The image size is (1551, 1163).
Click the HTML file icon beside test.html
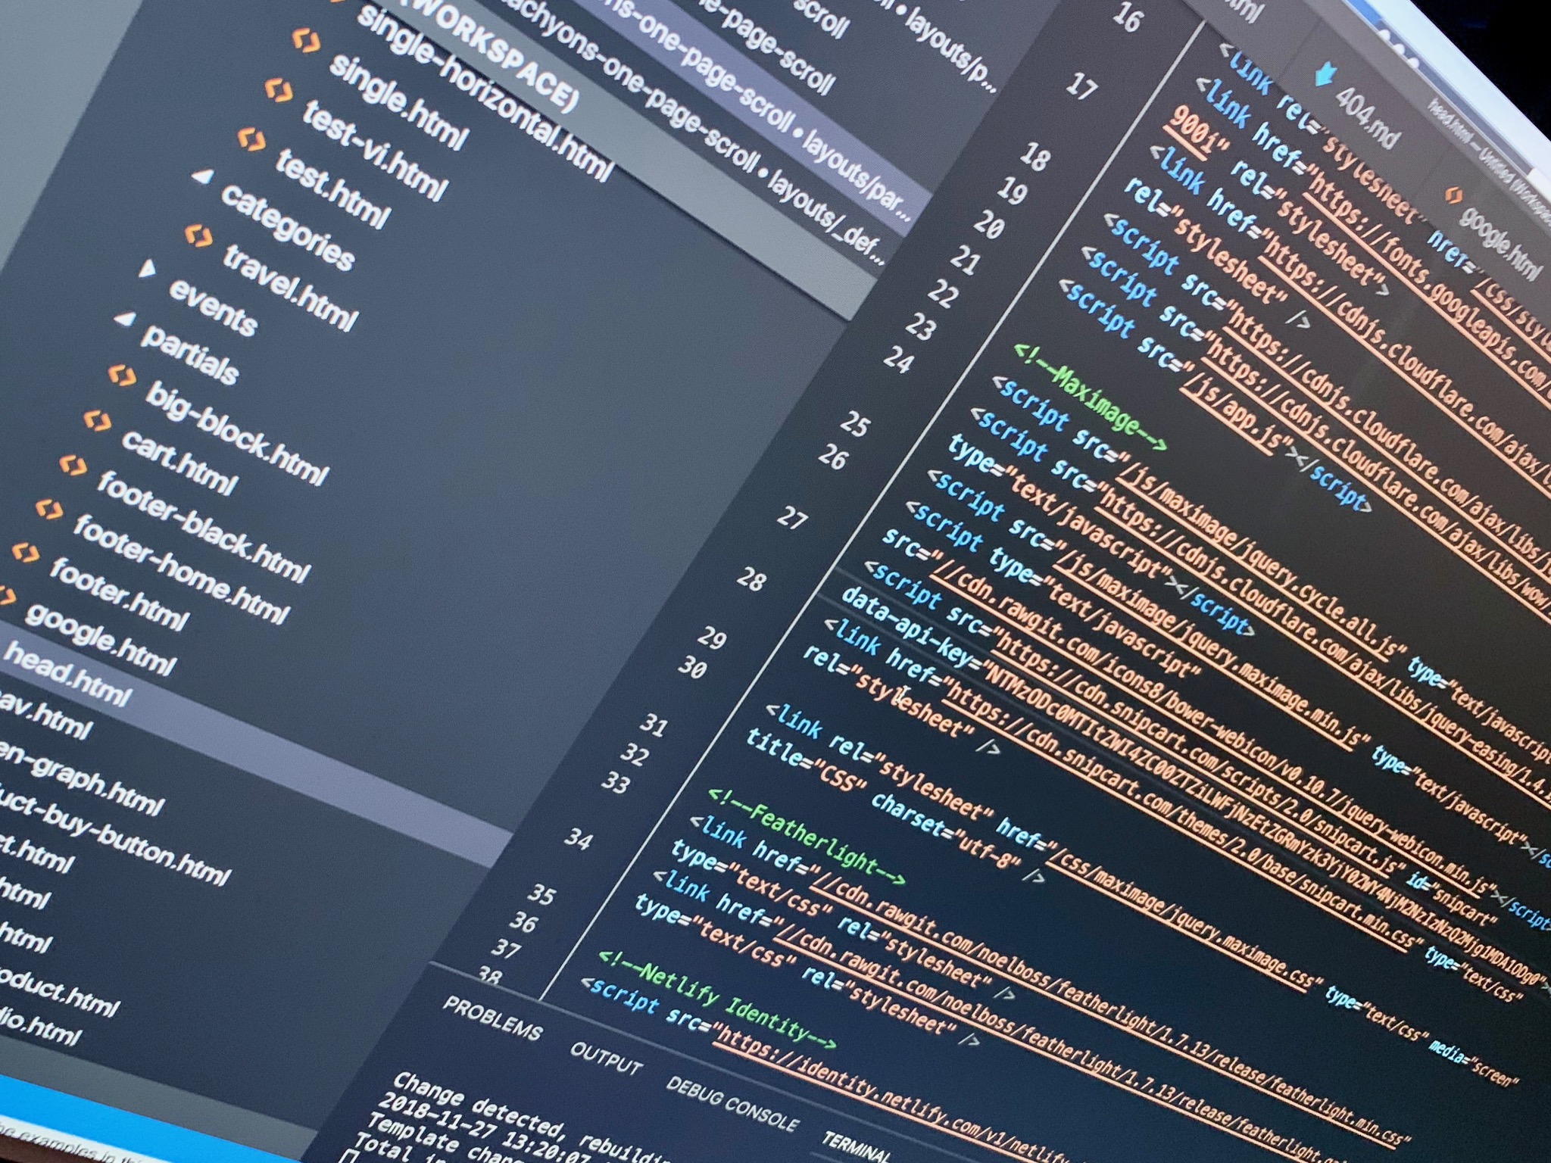[x=251, y=139]
